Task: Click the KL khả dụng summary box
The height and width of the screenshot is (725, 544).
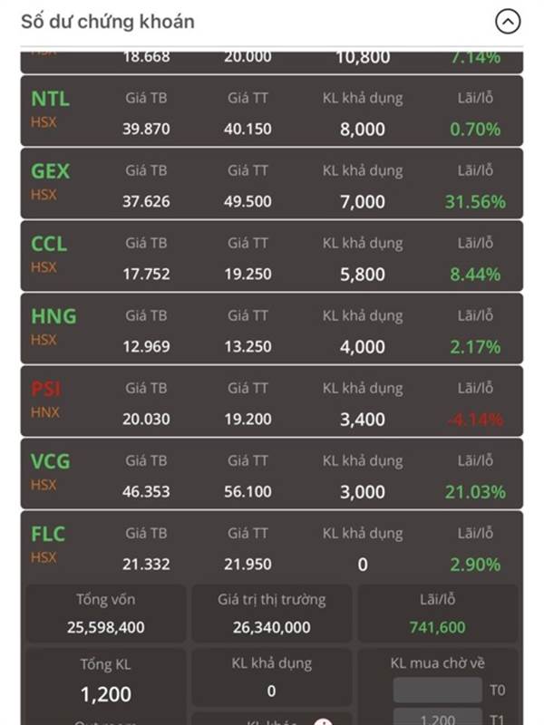Action: click(x=271, y=677)
